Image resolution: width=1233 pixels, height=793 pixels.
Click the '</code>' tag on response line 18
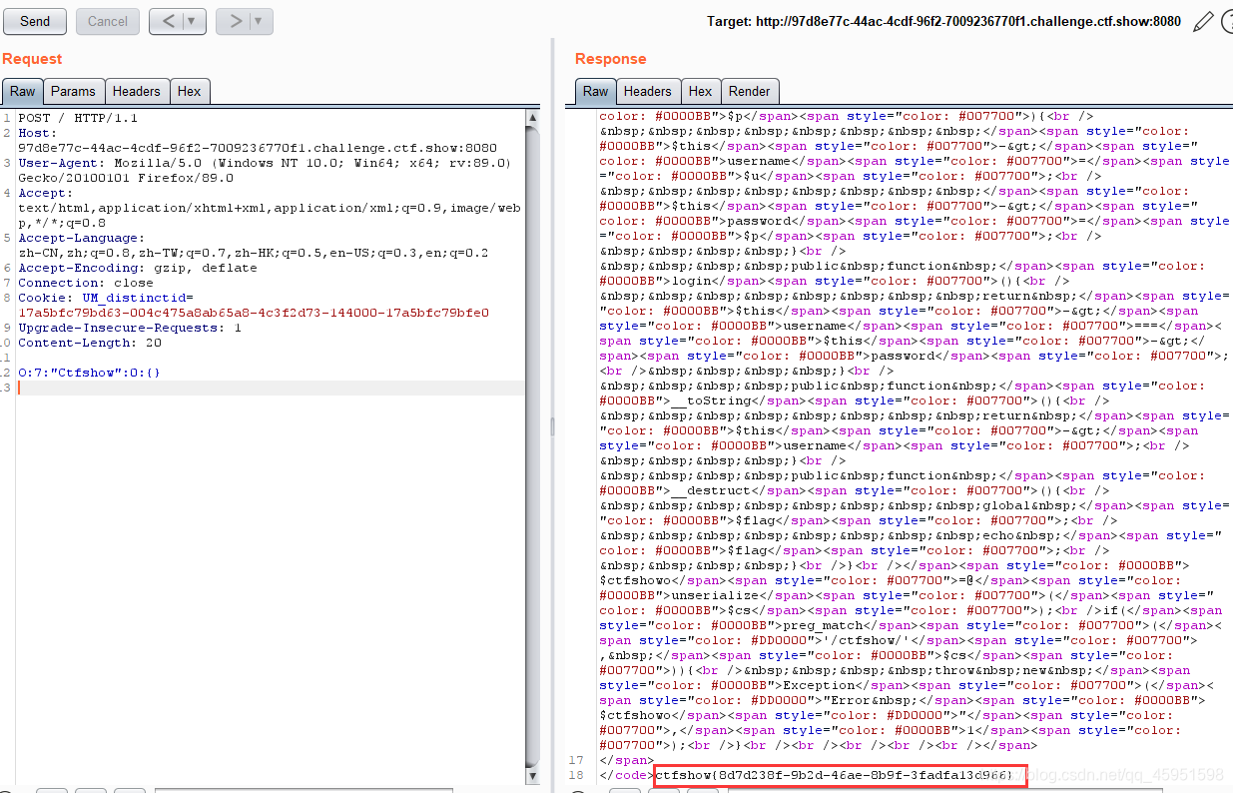[x=627, y=775]
